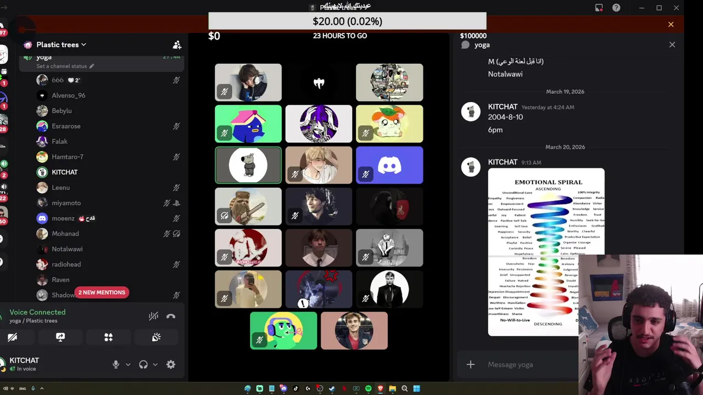Close the yoga chat panel
Image resolution: width=703 pixels, height=395 pixels.
click(672, 45)
